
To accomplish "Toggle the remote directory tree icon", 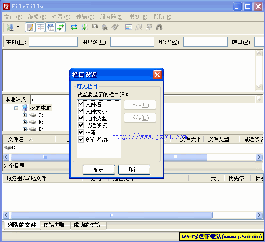I will pyautogui.click(x=51, y=27).
